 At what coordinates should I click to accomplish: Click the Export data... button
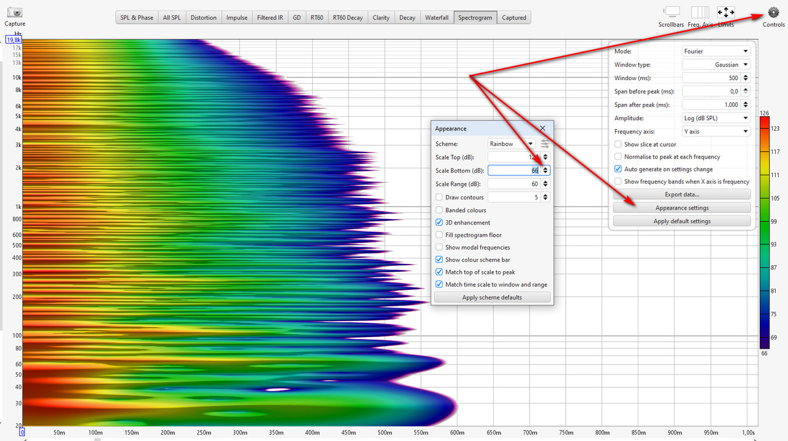pos(681,194)
